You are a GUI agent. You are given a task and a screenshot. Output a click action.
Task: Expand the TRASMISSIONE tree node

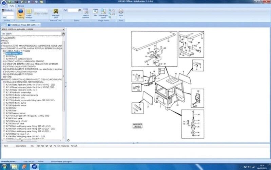click(x=2, y=38)
